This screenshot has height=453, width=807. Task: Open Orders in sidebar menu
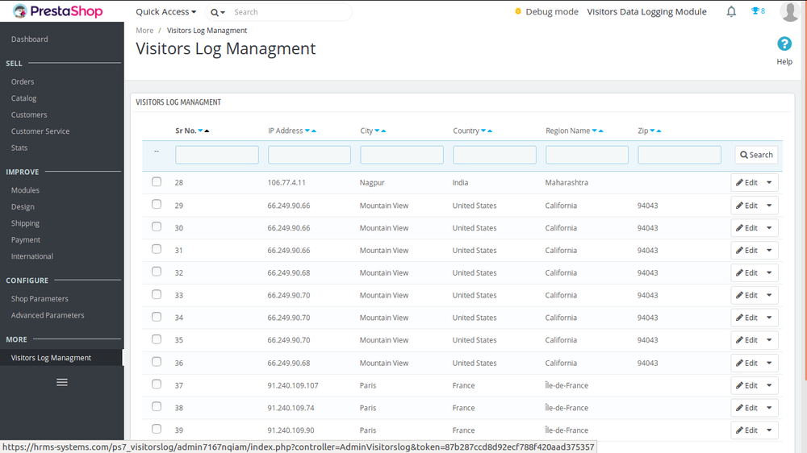tap(23, 81)
